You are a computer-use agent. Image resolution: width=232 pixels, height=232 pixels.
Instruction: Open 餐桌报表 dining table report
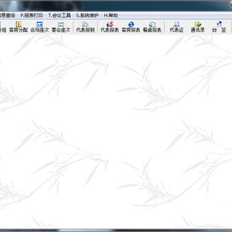[x=152, y=27]
